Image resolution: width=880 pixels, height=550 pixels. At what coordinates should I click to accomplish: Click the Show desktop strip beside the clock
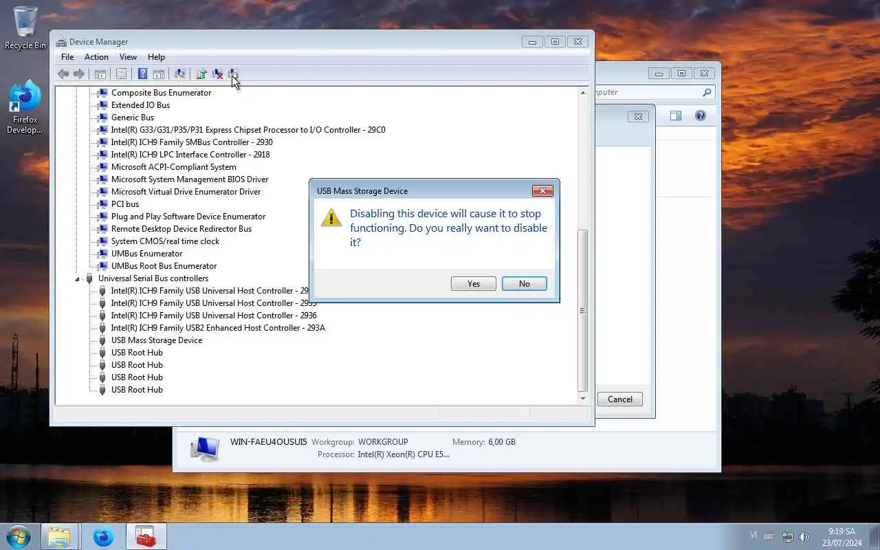tap(874, 537)
